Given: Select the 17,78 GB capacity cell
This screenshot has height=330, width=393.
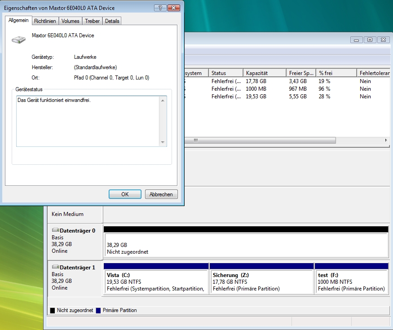Looking at the screenshot, I should click(x=256, y=81).
